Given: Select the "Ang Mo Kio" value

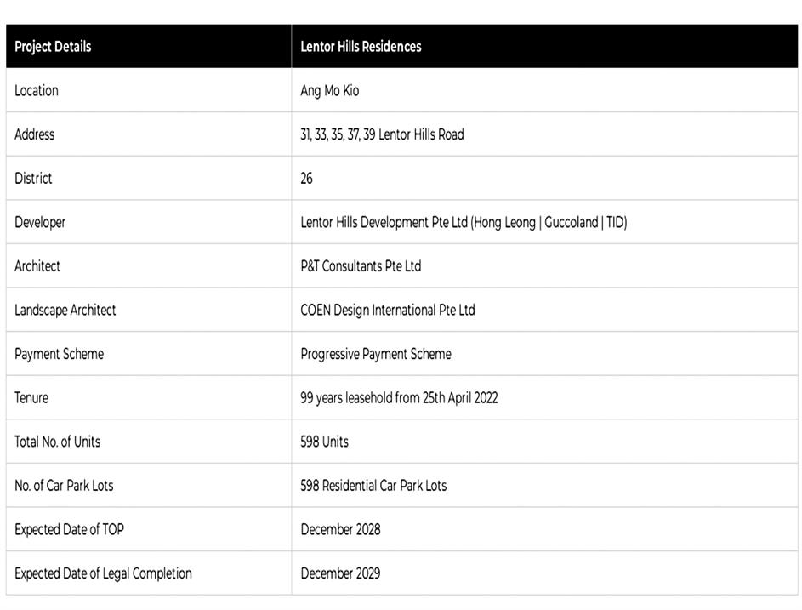Looking at the screenshot, I should [330, 90].
